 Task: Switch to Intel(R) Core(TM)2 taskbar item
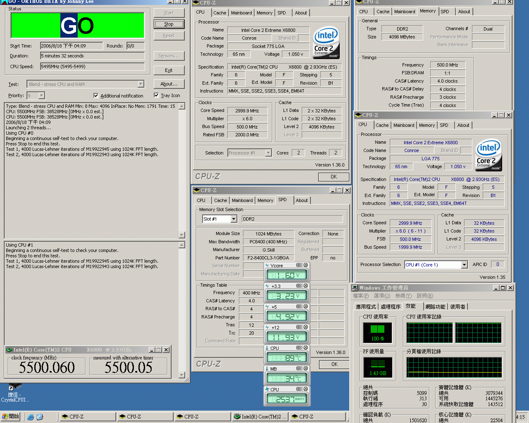[260, 416]
